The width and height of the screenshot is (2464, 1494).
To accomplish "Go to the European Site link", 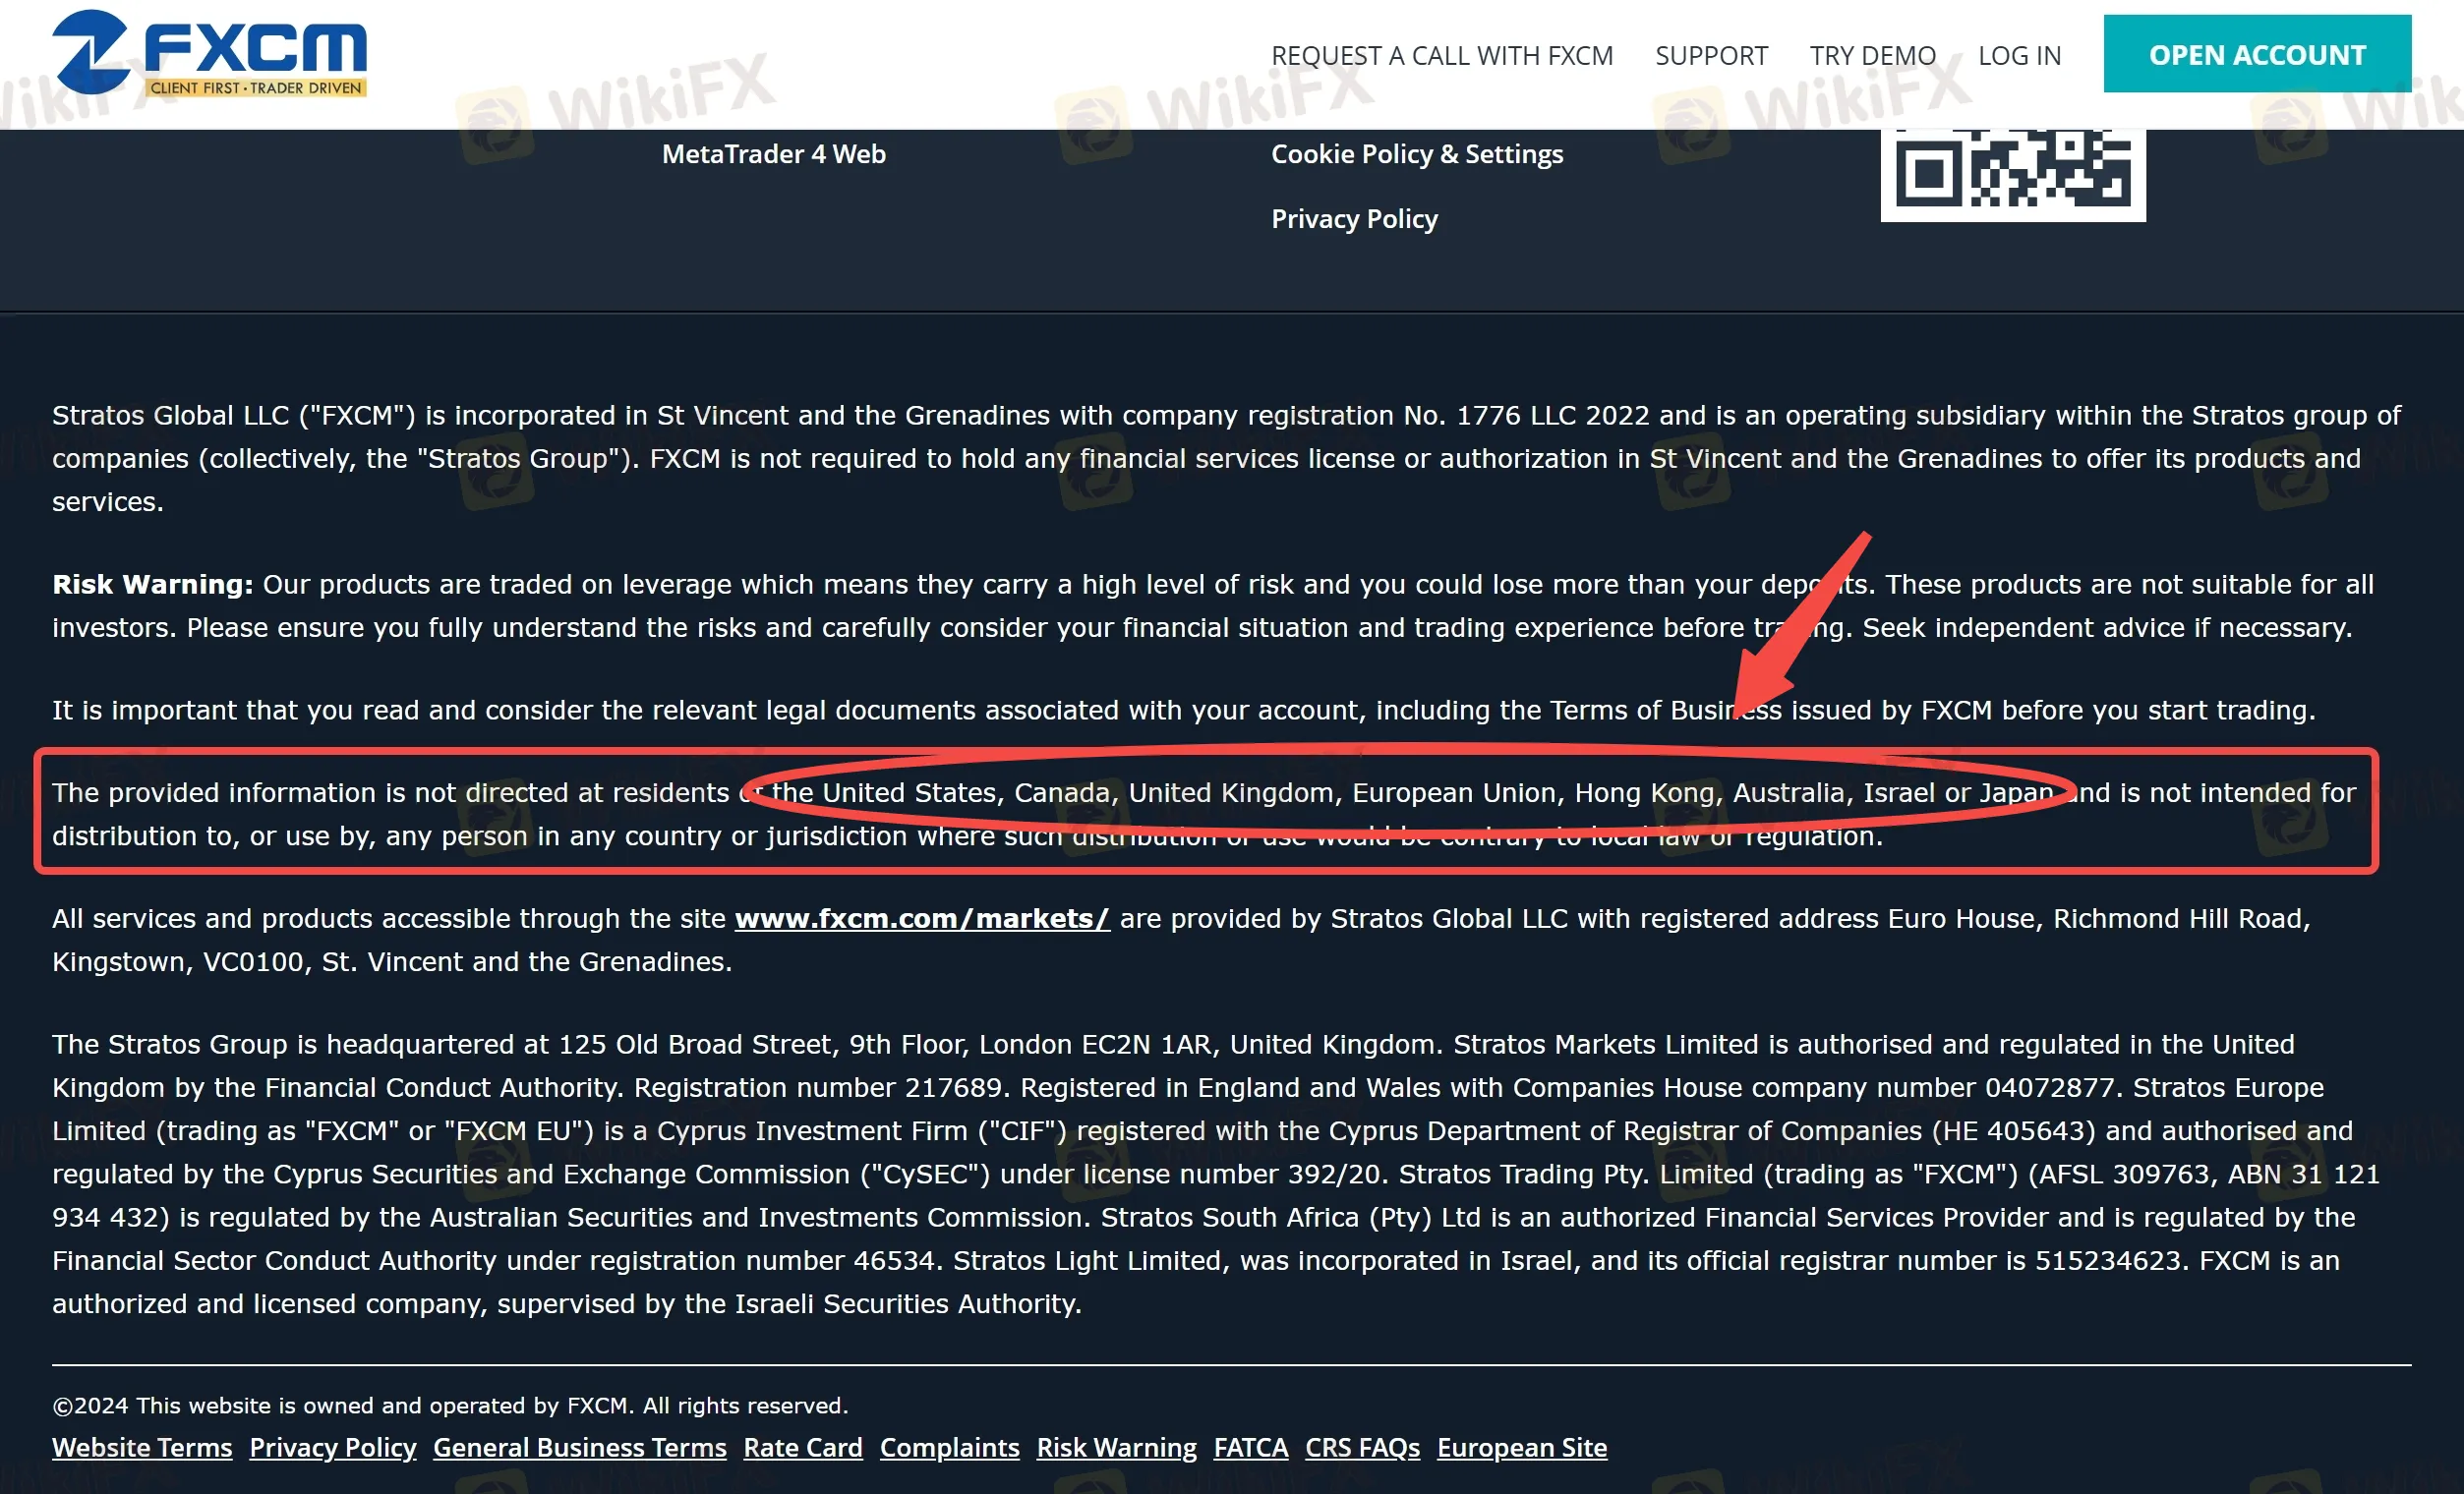I will [1521, 1447].
